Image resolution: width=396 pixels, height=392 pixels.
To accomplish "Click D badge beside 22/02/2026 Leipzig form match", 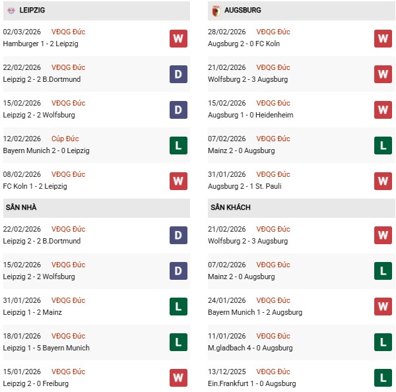I will coord(178,74).
